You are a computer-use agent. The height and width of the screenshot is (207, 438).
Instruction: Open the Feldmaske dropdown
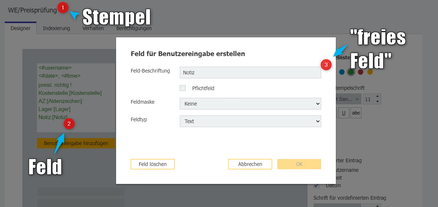250,104
